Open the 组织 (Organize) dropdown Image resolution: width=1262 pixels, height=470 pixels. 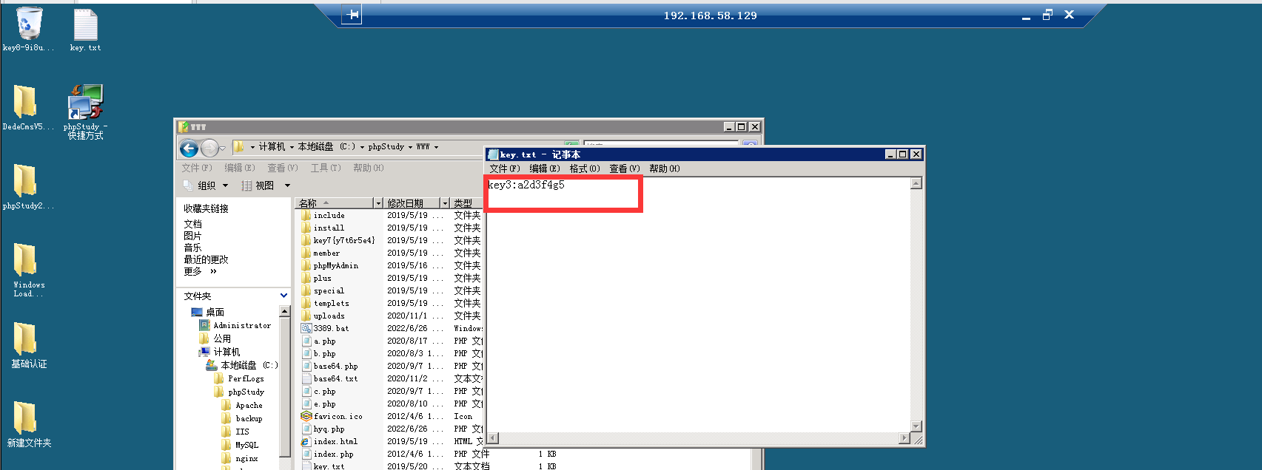pyautogui.click(x=207, y=185)
